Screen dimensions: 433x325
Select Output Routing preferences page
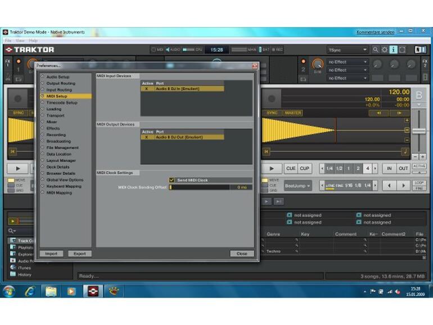[x=61, y=83]
